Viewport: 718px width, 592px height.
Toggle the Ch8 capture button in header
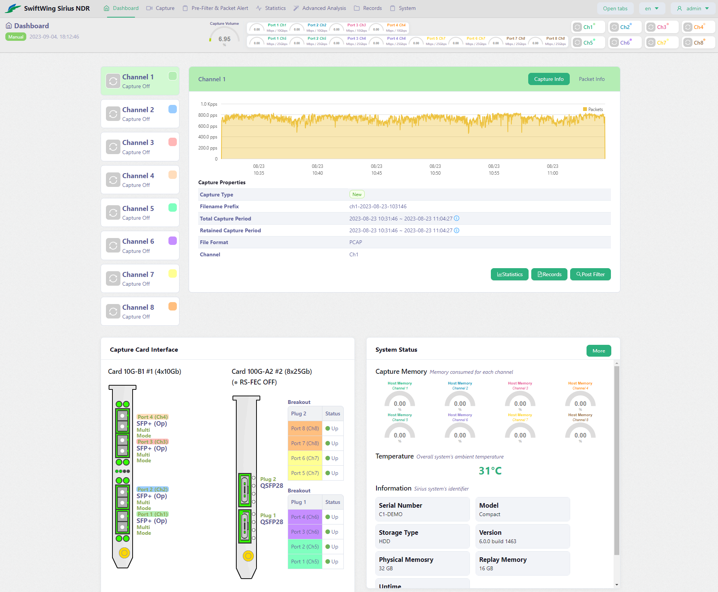point(688,43)
